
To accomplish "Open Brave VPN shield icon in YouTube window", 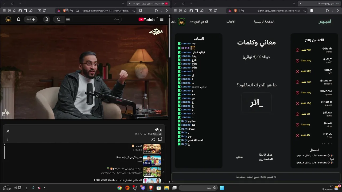I will click(x=9, y=11).
